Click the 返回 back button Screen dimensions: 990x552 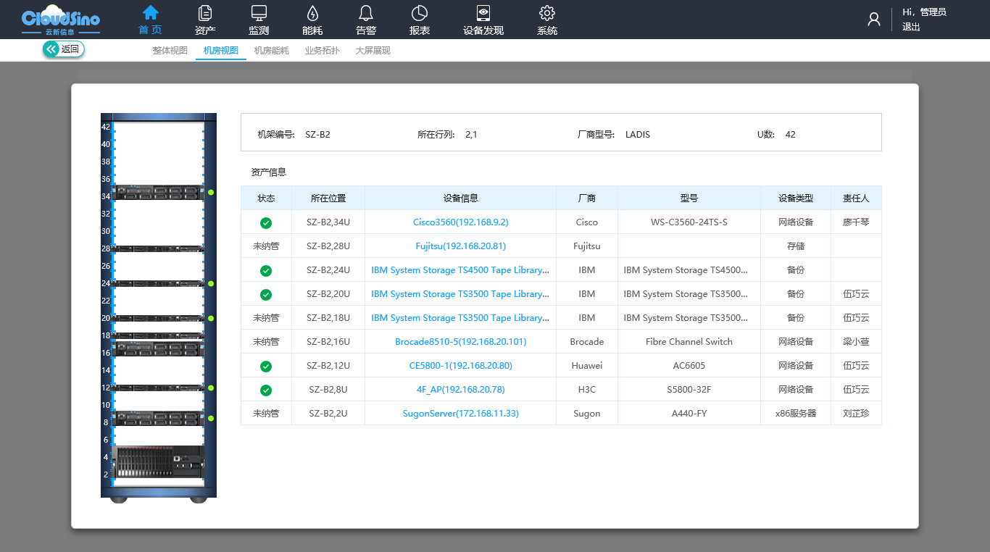click(x=64, y=49)
